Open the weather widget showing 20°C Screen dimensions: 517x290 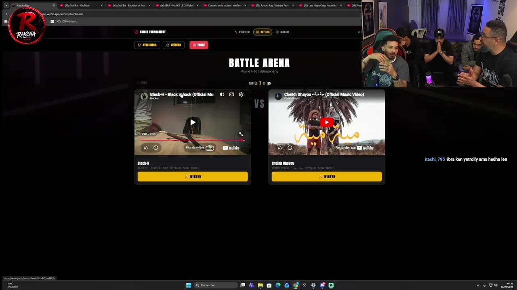pos(13,285)
